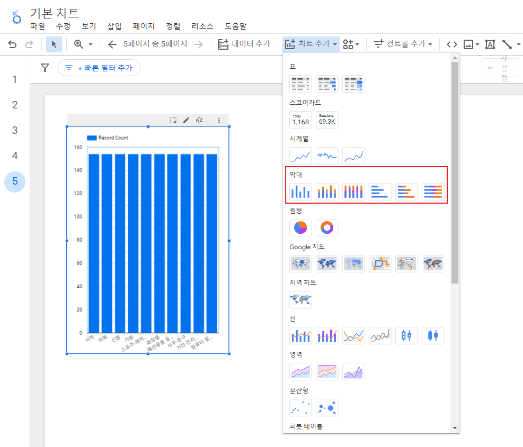Go to page 3 in sidebar
This screenshot has height=447, width=523.
[15, 130]
